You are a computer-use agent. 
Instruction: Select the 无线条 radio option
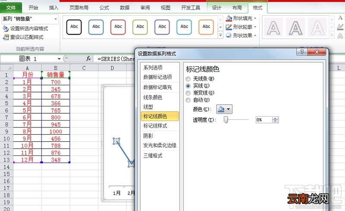click(188, 79)
